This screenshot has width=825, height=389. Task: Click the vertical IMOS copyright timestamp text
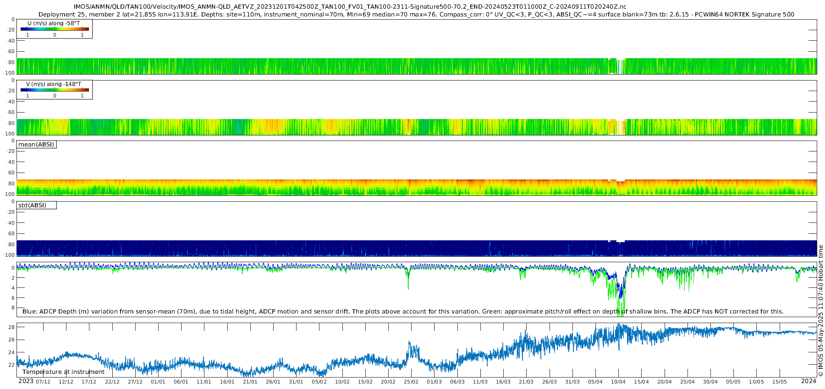click(820, 311)
